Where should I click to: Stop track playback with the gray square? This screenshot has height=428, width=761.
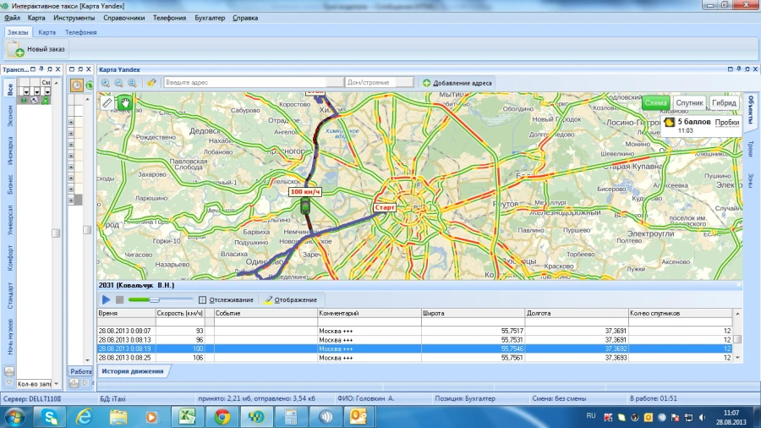pos(119,300)
